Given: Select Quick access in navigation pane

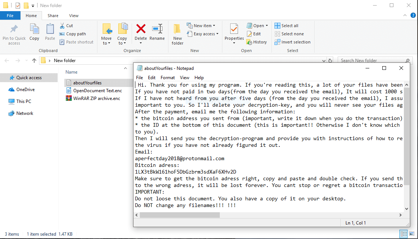Looking at the screenshot, I should [29, 78].
